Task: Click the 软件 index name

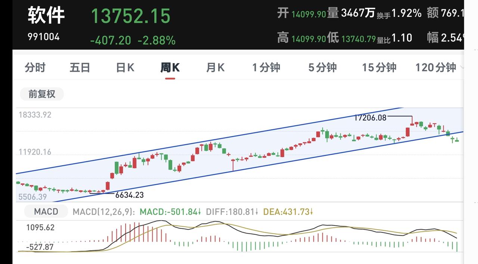Action: (x=46, y=15)
